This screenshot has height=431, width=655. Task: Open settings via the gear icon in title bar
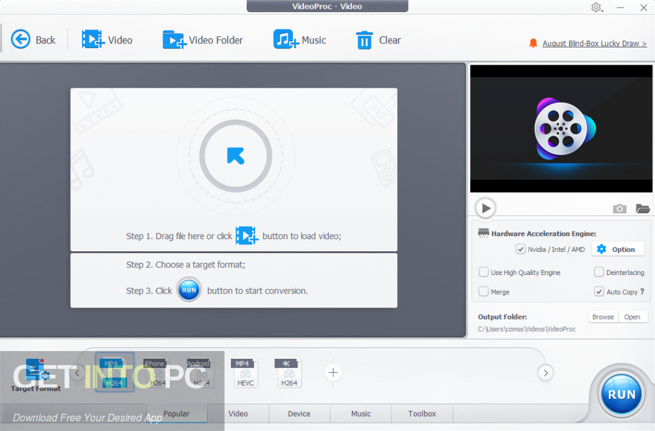pos(597,8)
